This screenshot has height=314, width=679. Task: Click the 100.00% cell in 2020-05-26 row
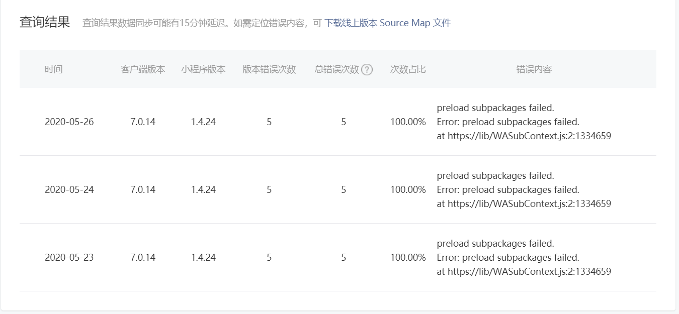(408, 122)
